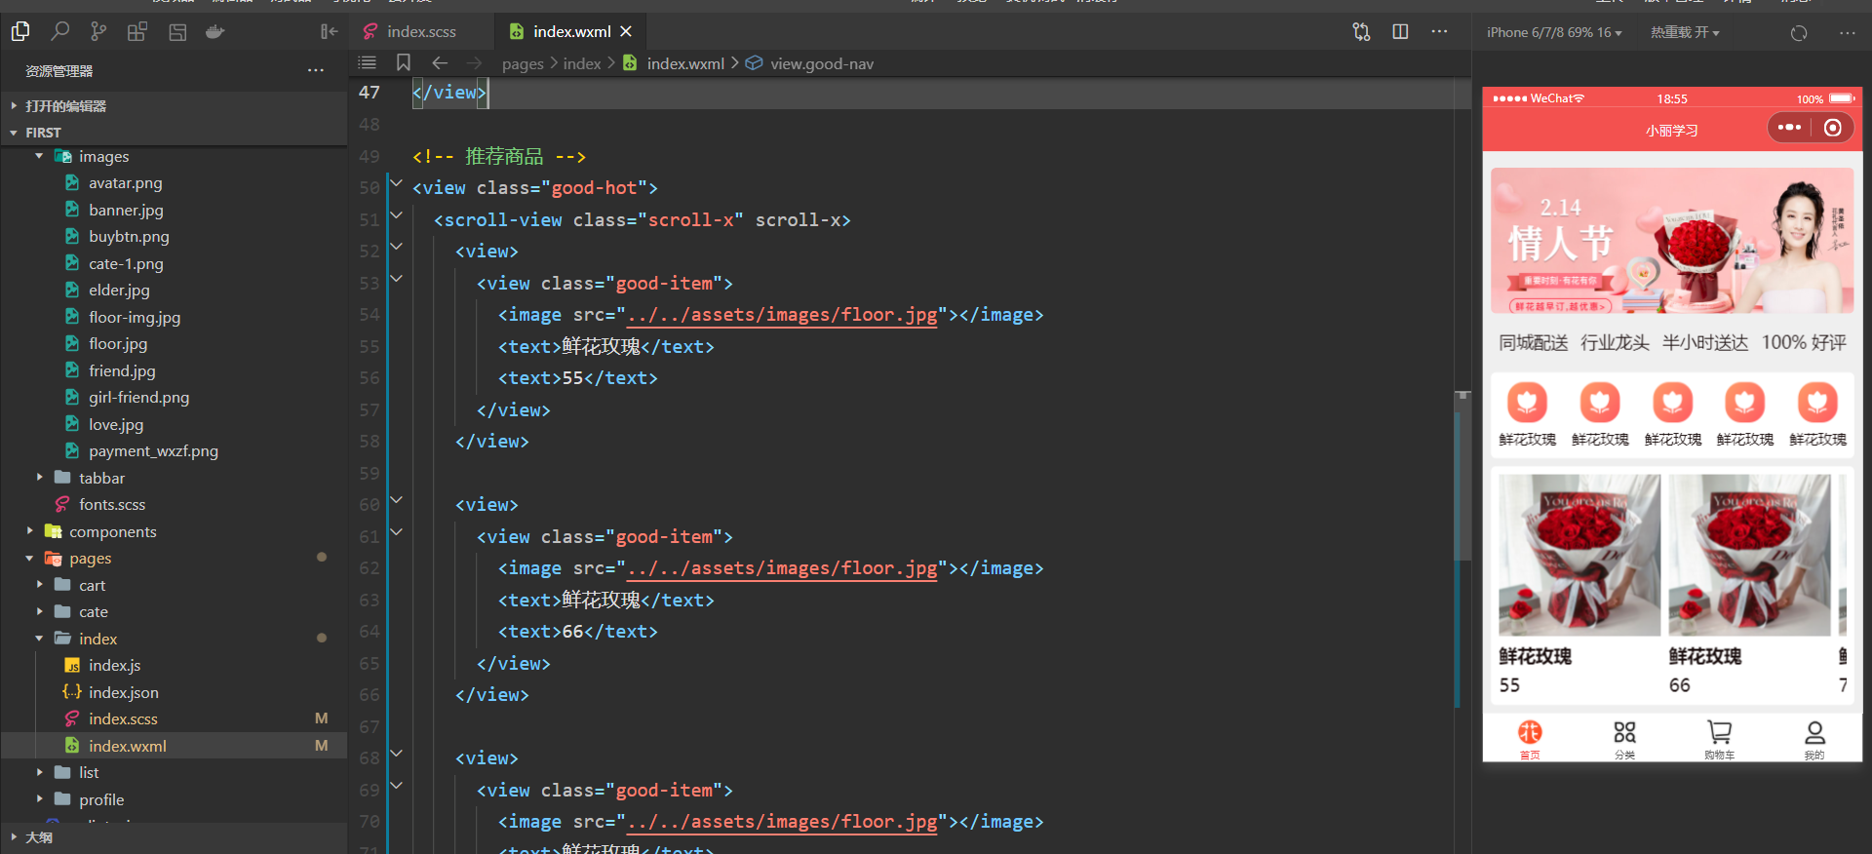This screenshot has height=854, width=1872.
Task: Open the Extensions blocks icon
Action: coord(137,32)
